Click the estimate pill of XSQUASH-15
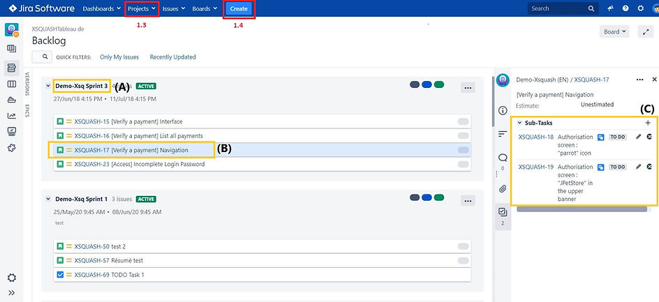The width and height of the screenshot is (659, 302). [463, 121]
